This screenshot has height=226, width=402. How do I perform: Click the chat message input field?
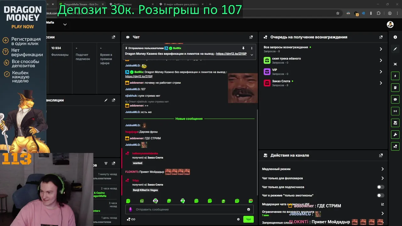click(190, 209)
